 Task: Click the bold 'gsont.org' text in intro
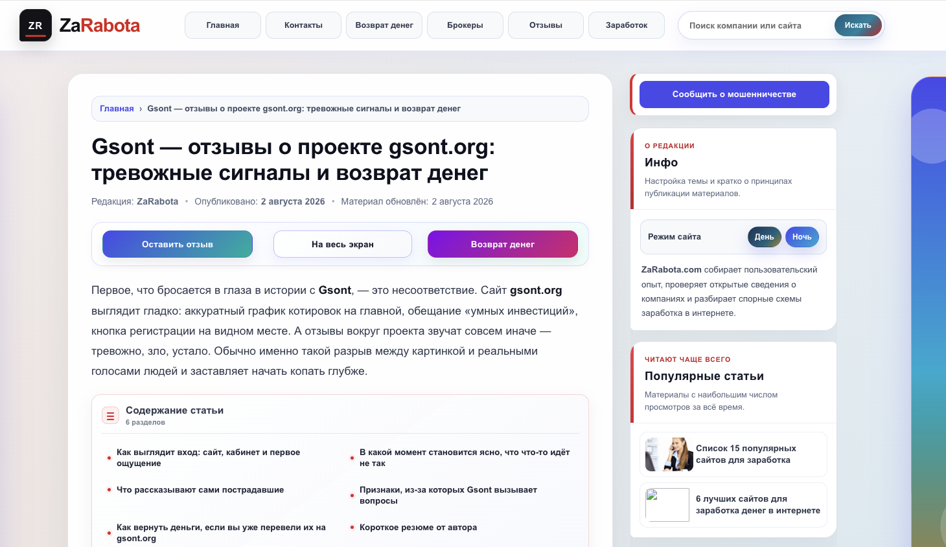[x=536, y=291]
